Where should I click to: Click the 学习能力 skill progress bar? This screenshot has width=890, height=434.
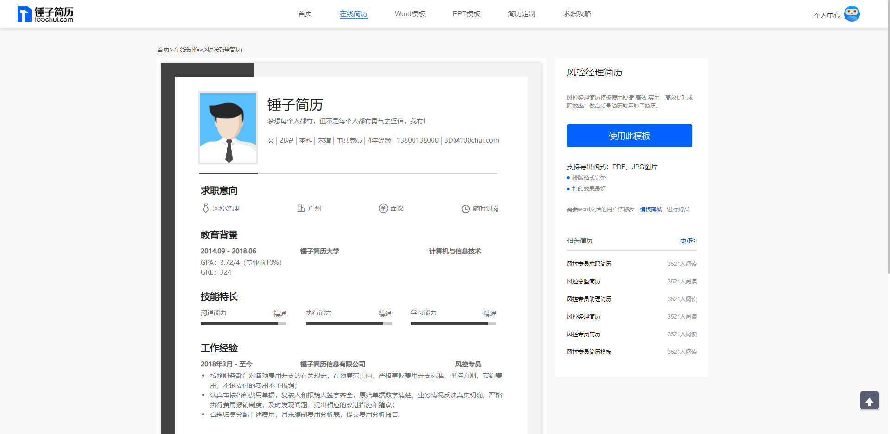453,324
